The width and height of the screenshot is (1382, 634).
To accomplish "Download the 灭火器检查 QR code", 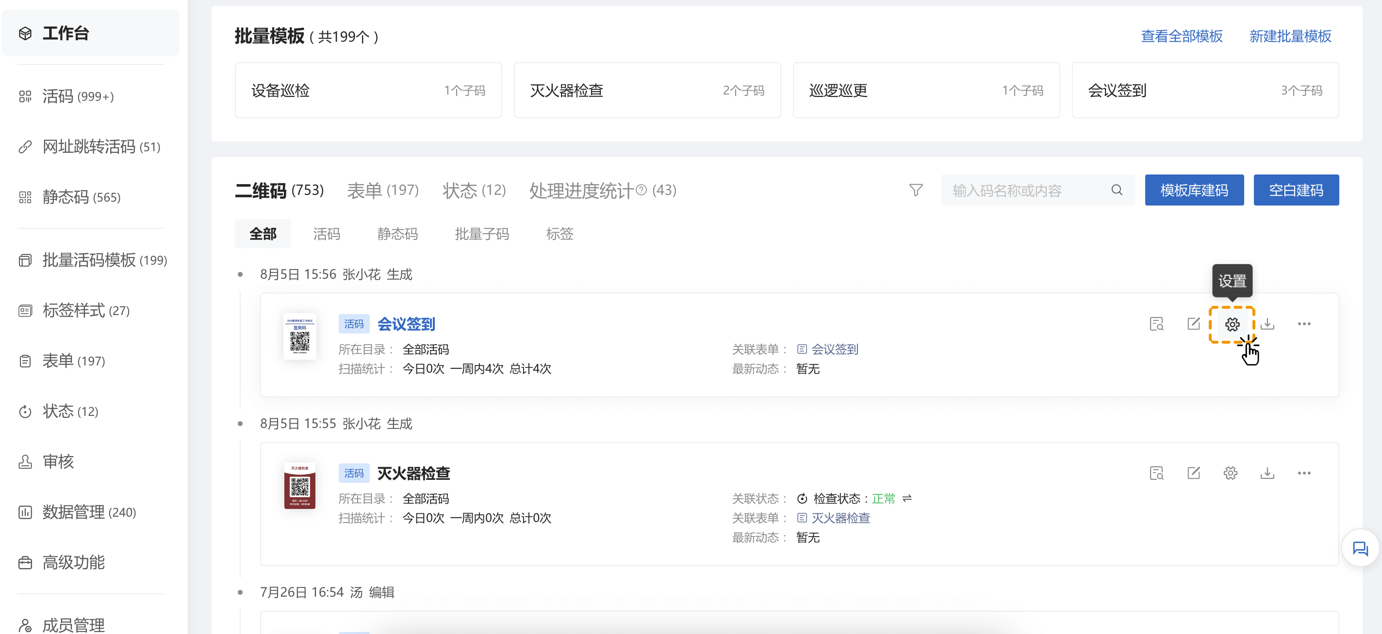I will point(1267,473).
